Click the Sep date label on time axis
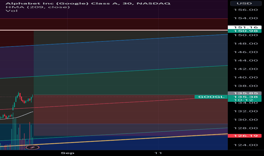The image size is (264, 156). (67, 153)
